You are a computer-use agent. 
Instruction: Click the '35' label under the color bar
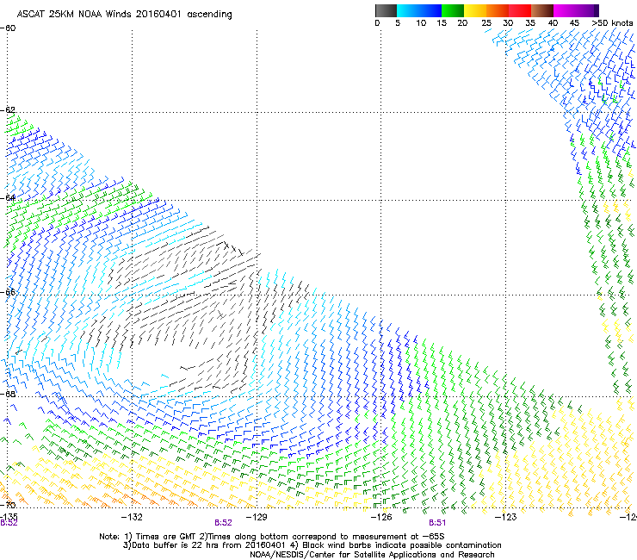pyautogui.click(x=530, y=23)
